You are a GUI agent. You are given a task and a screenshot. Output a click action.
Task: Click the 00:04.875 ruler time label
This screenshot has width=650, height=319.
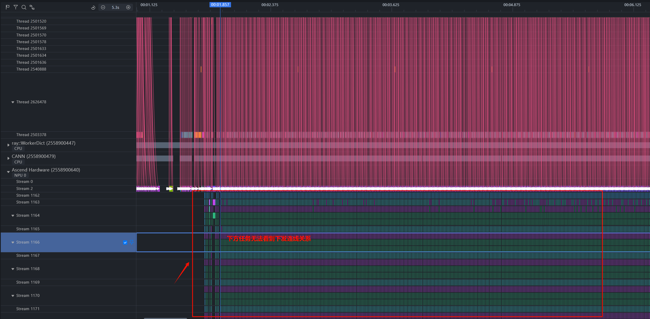(512, 5)
